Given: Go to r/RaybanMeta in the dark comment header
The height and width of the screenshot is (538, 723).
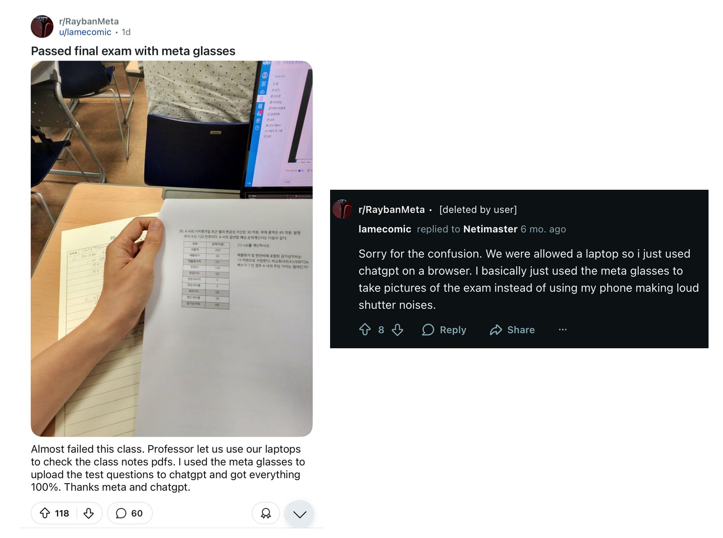Looking at the screenshot, I should click(x=391, y=210).
